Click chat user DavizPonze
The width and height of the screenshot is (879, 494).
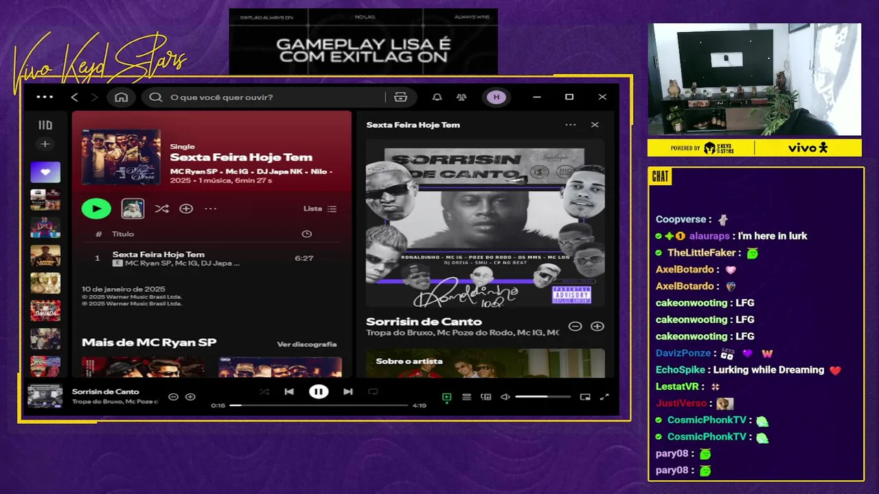click(683, 353)
